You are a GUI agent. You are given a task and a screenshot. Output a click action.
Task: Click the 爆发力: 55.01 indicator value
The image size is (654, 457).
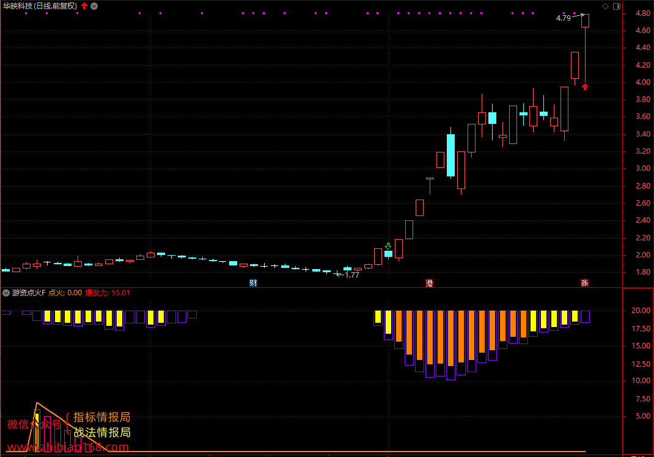coord(108,293)
